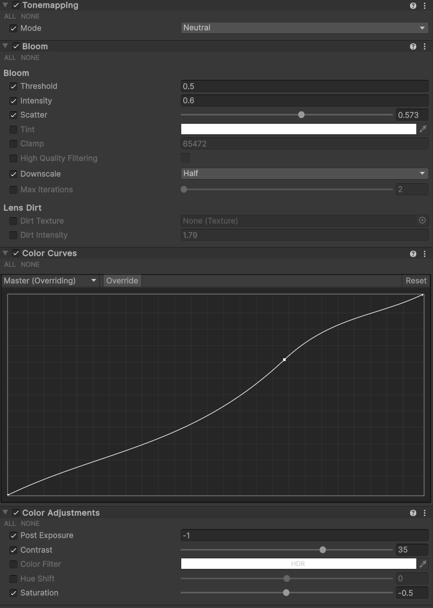Click ALL under Tonemapping
This screenshot has height=608, width=433.
tap(10, 16)
